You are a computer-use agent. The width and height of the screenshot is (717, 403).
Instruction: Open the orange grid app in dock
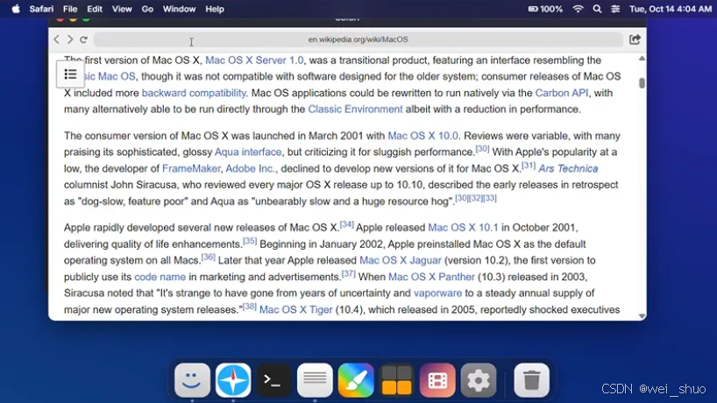[396, 380]
